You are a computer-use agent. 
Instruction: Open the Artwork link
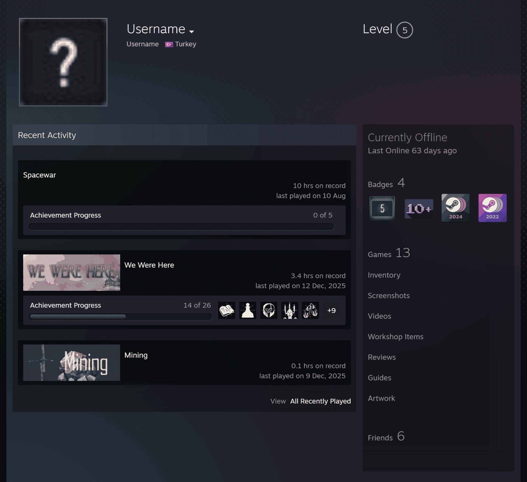point(381,398)
